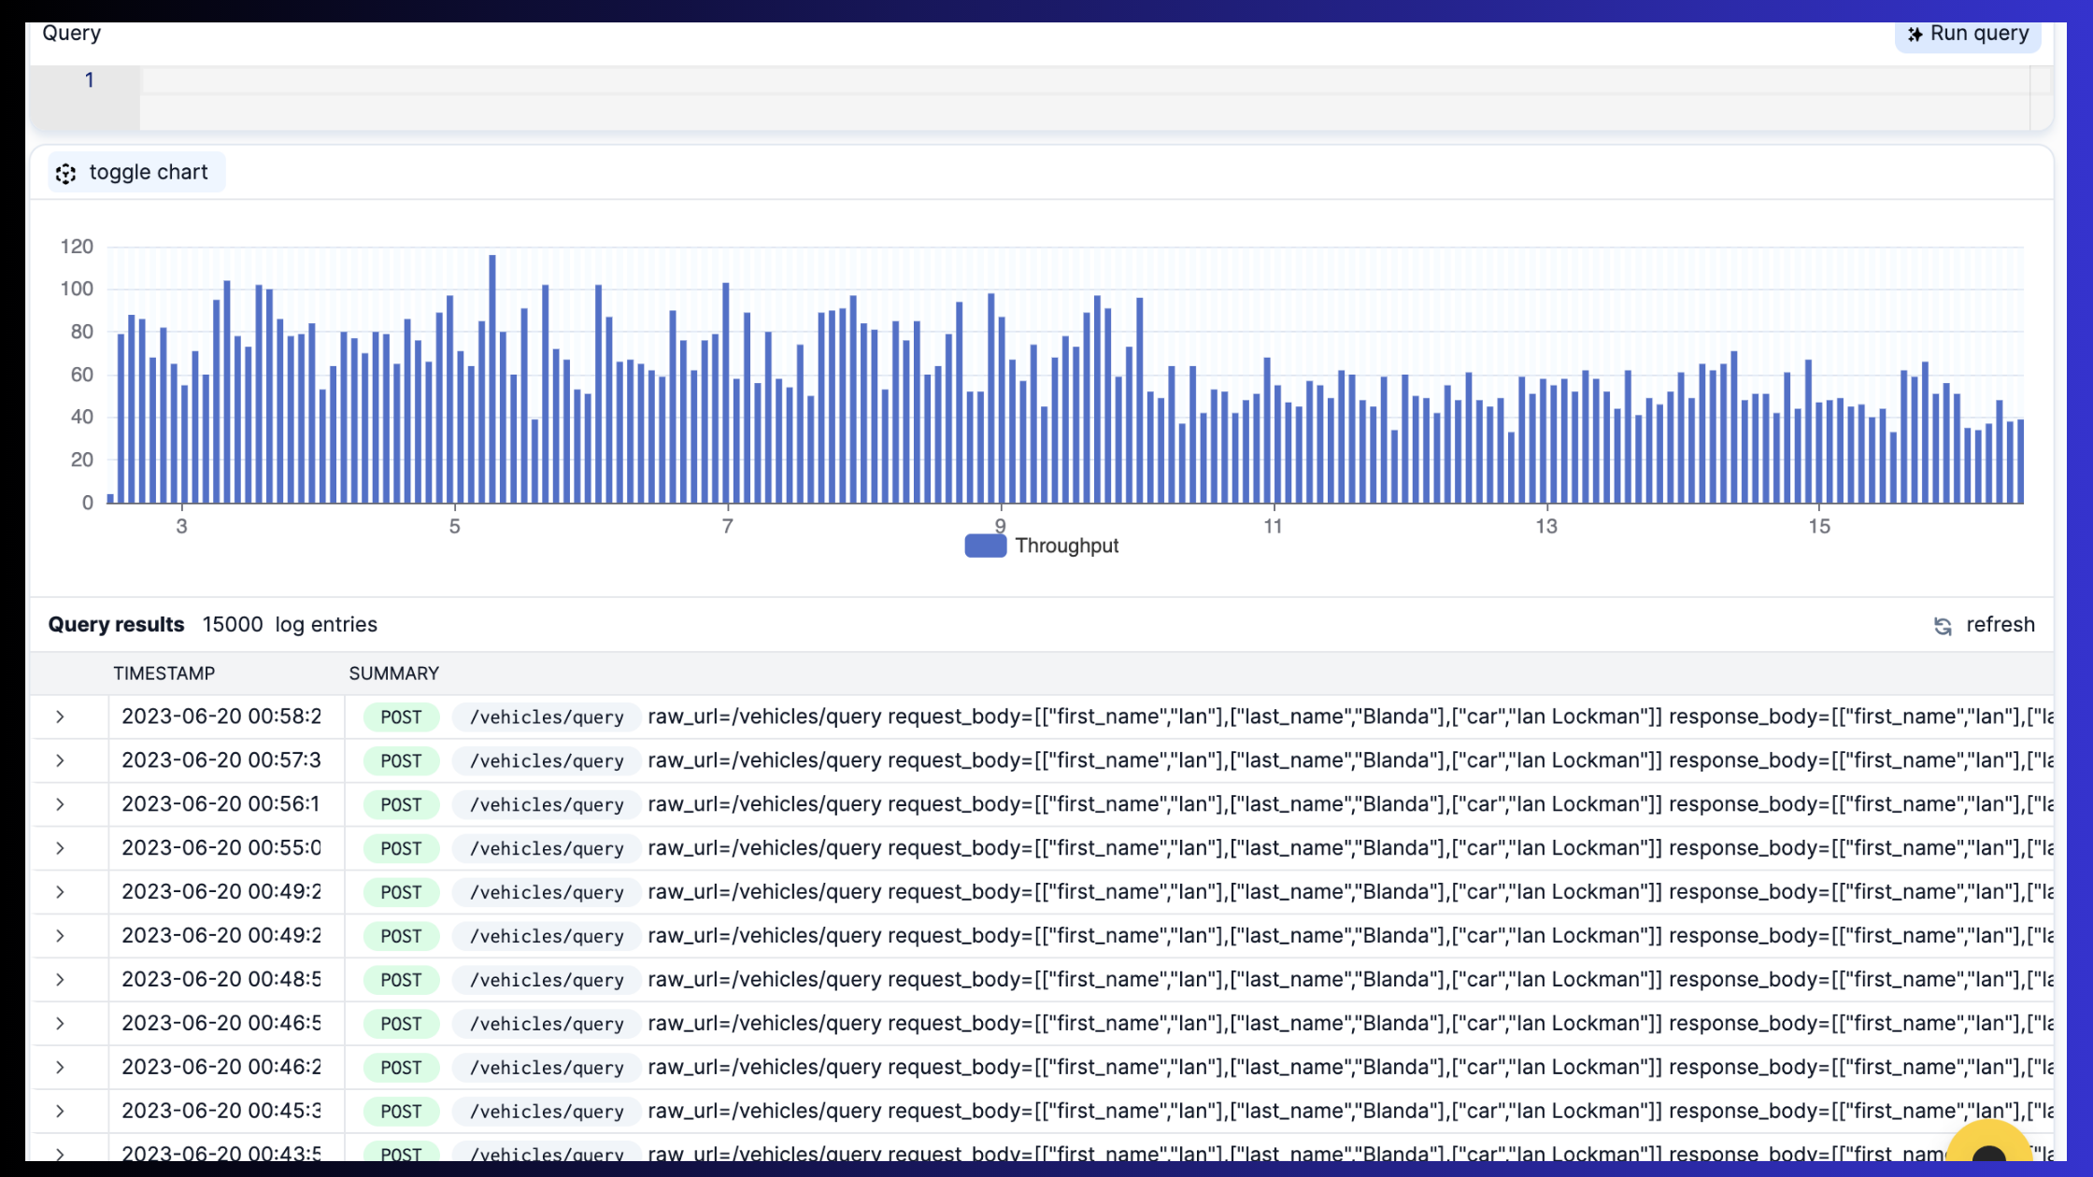Click the 15000 log entries count

(232, 624)
